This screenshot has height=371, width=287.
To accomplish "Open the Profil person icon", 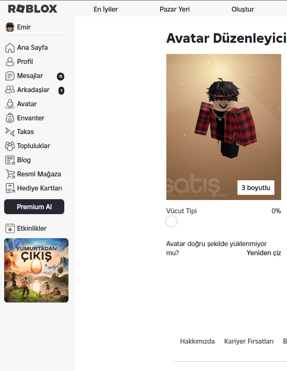I will [10, 62].
